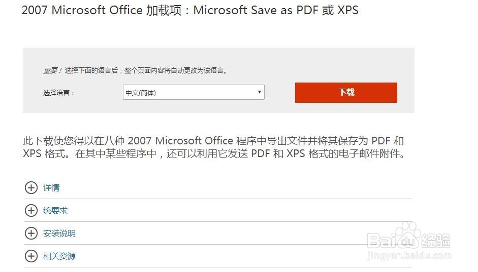Click the plus icon beside 统要求
The width and height of the screenshot is (478, 272).
pyautogui.click(x=31, y=211)
